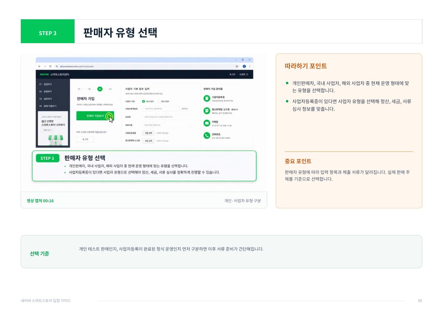Click the 통신판매업 신고증 green icon
The width and height of the screenshot is (443, 313).
[207, 110]
